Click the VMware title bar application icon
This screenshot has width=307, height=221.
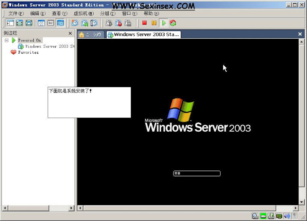(5, 5)
